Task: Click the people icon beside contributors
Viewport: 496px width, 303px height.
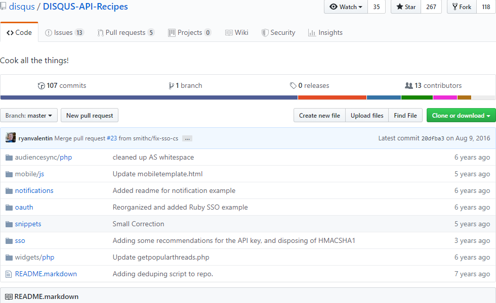Action: [x=409, y=85]
